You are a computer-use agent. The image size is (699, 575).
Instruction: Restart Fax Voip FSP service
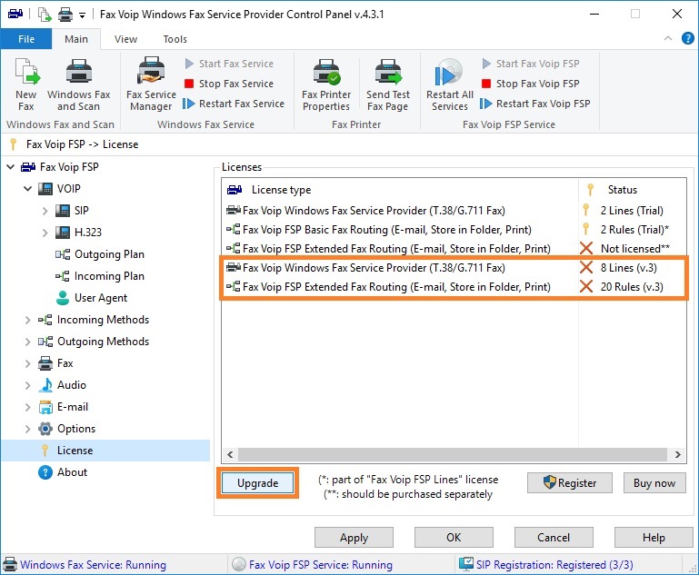pyautogui.click(x=535, y=104)
